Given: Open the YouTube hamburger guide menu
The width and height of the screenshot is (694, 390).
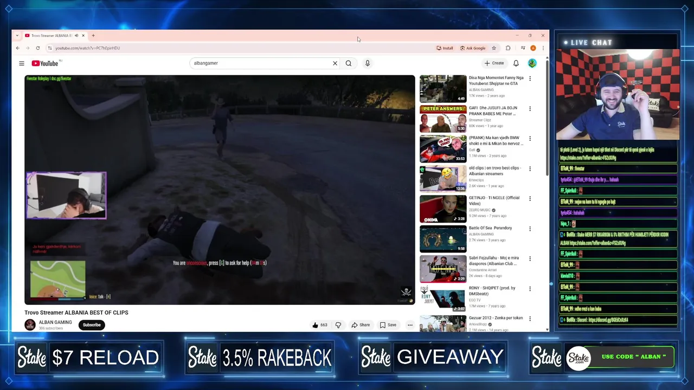Looking at the screenshot, I should (x=22, y=63).
